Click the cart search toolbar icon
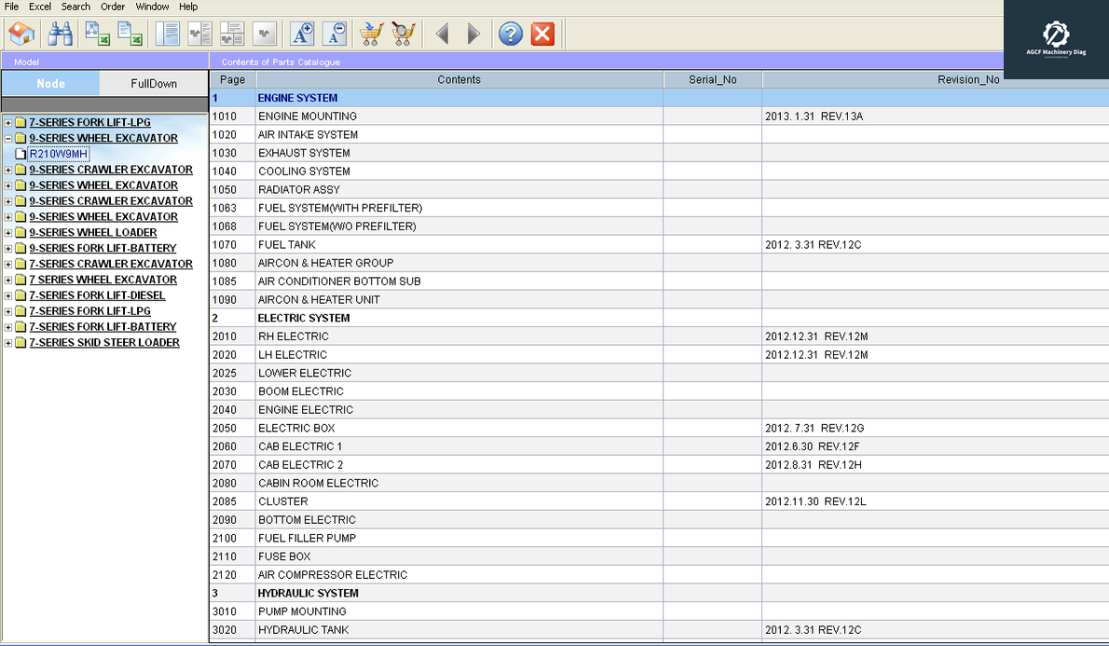1109x646 pixels. tap(402, 34)
